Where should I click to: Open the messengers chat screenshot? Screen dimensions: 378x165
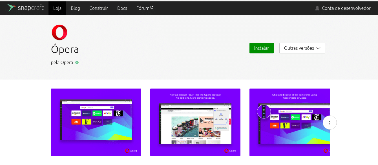coord(290,122)
